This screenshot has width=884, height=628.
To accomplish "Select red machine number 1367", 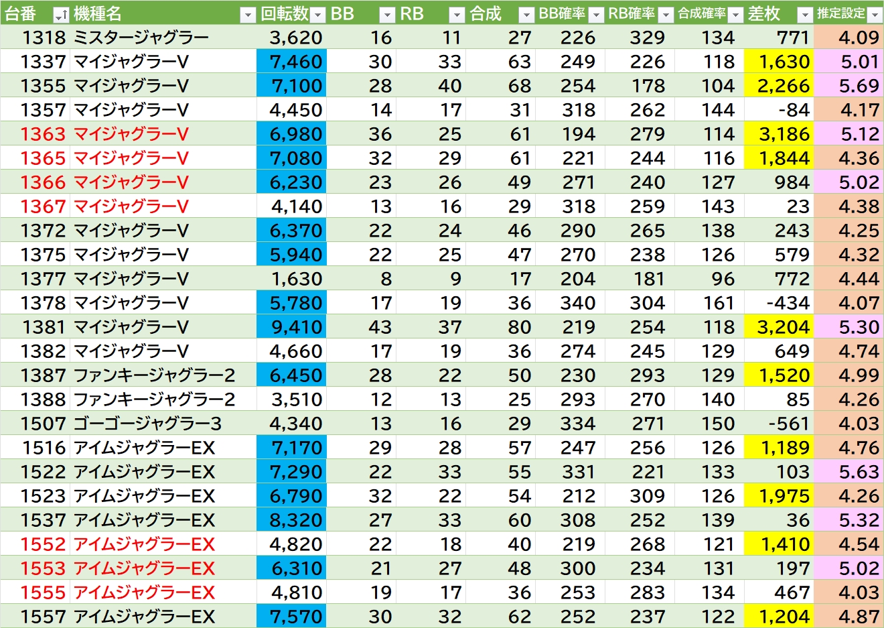I will [35, 206].
